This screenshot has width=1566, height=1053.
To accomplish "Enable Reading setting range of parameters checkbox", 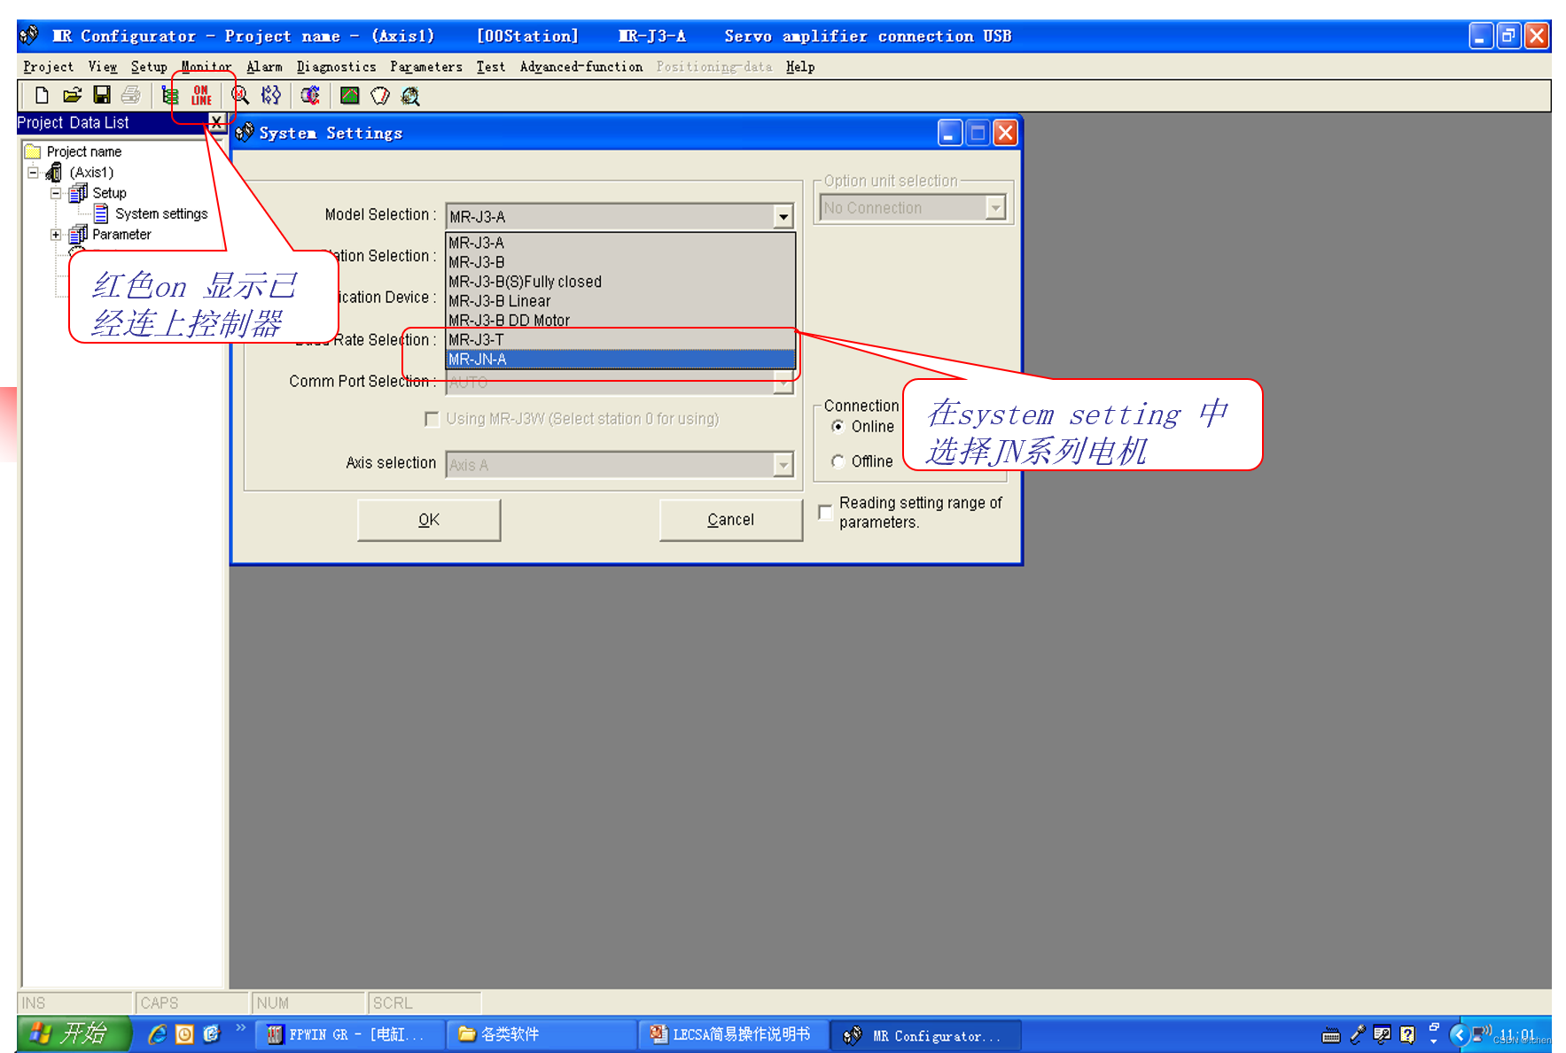I will click(825, 512).
